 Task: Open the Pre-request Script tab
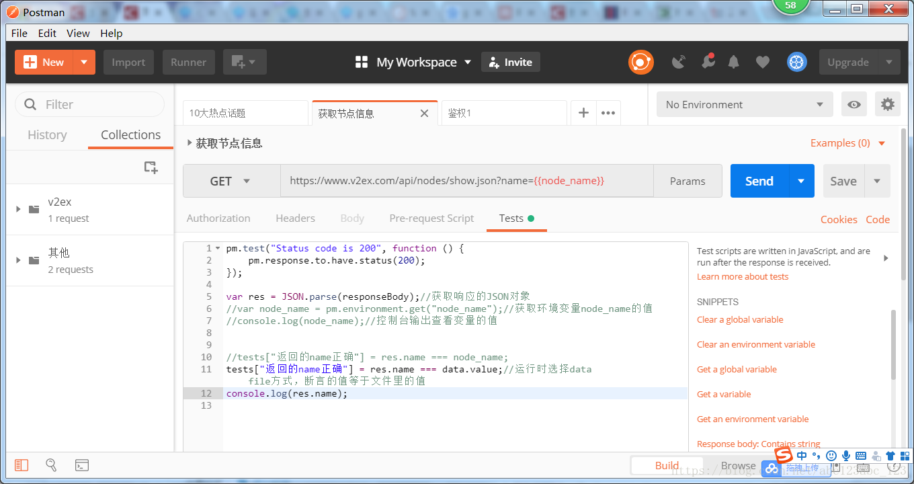pyautogui.click(x=431, y=218)
